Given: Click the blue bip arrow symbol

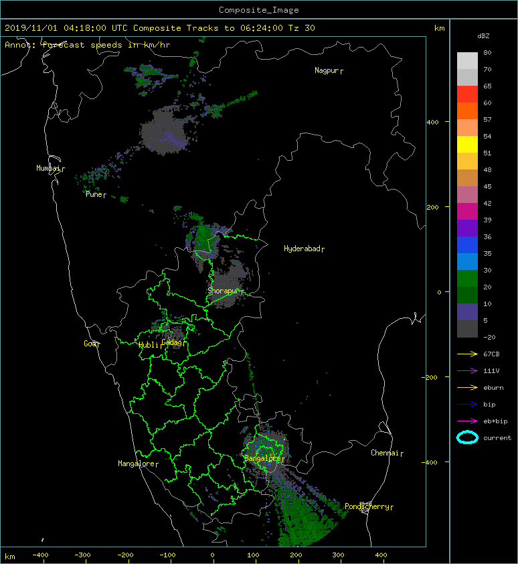Looking at the screenshot, I should pyautogui.click(x=467, y=405).
